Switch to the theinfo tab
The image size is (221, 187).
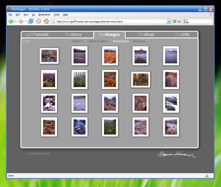point(182,35)
